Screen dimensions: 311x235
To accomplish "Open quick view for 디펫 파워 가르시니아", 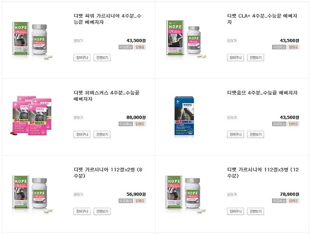I will click(102, 58).
